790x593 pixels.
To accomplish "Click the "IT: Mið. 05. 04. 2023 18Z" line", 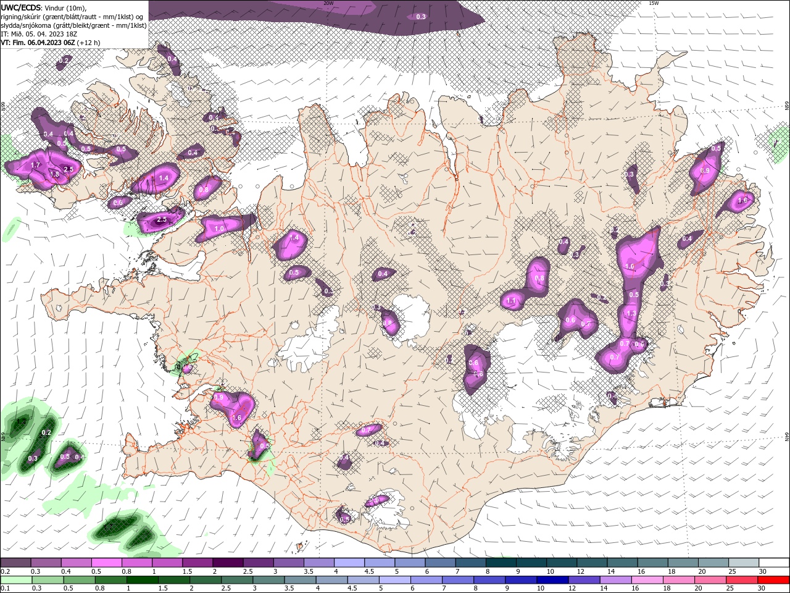I will (x=39, y=34).
